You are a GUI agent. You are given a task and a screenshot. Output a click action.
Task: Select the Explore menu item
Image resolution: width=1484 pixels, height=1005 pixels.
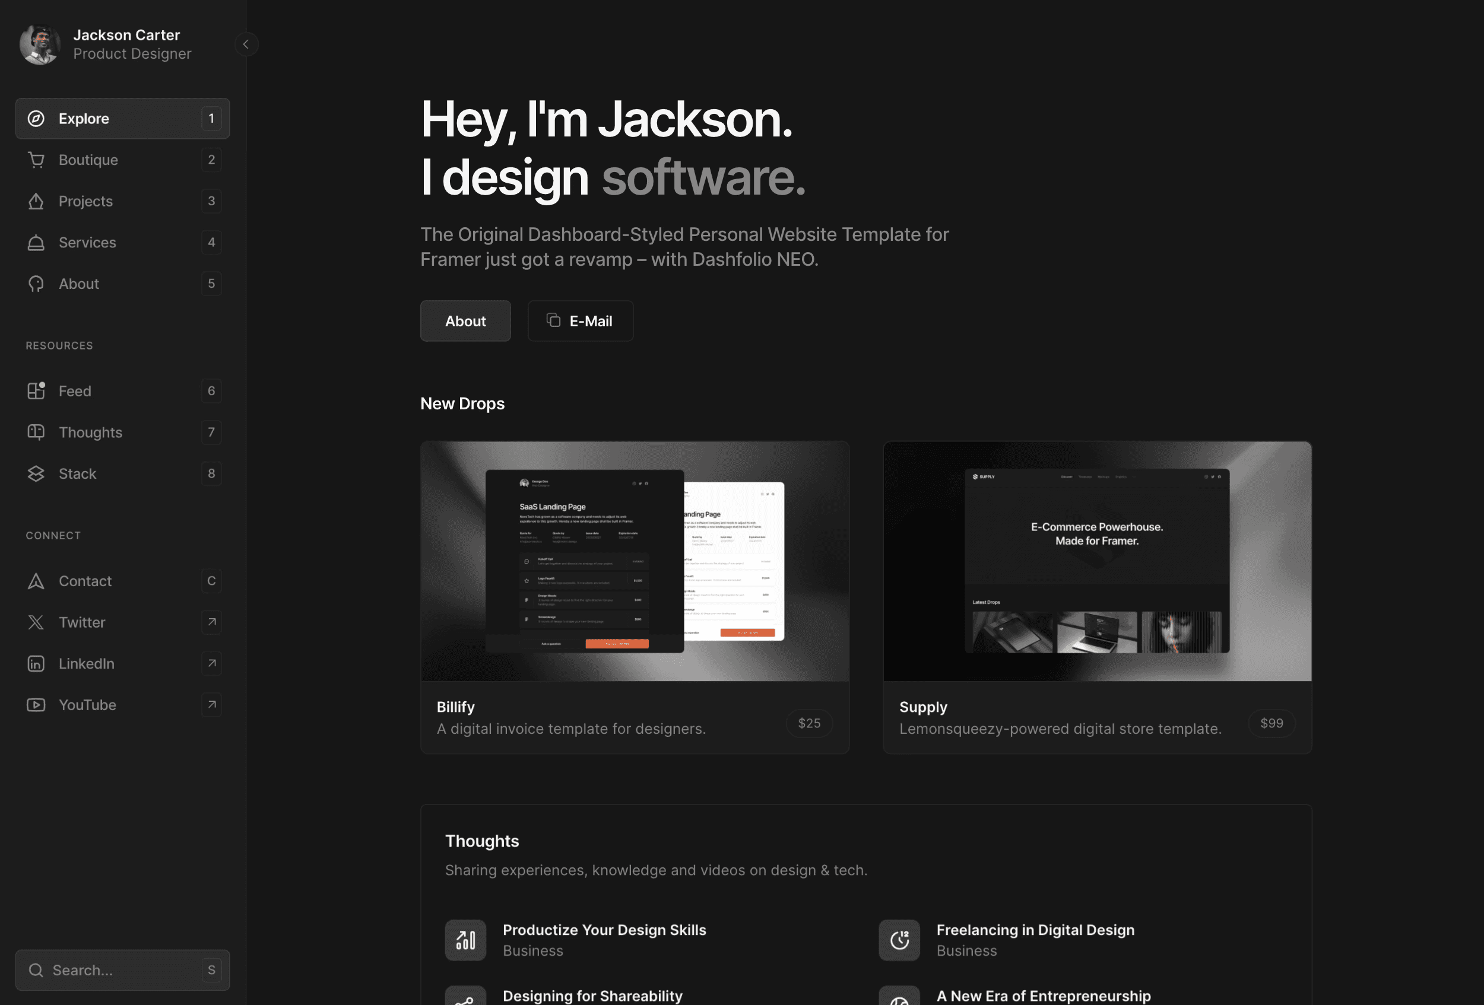tap(122, 118)
